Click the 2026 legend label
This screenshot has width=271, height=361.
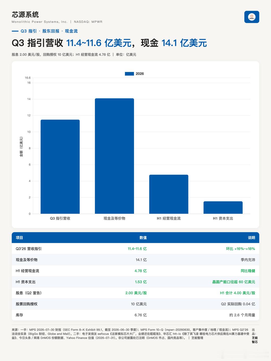click(x=140, y=74)
